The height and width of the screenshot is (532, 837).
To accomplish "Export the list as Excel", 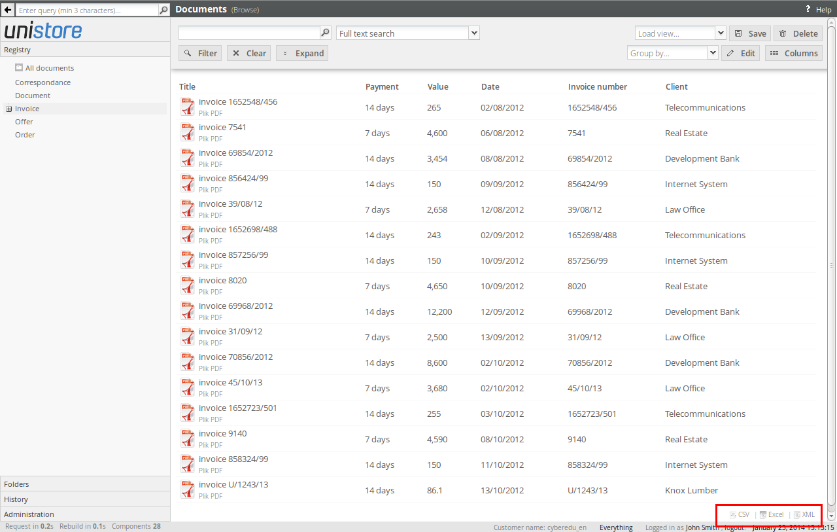I will click(772, 514).
